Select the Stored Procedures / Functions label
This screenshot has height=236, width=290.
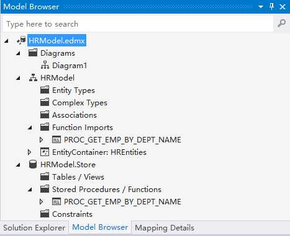point(107,190)
